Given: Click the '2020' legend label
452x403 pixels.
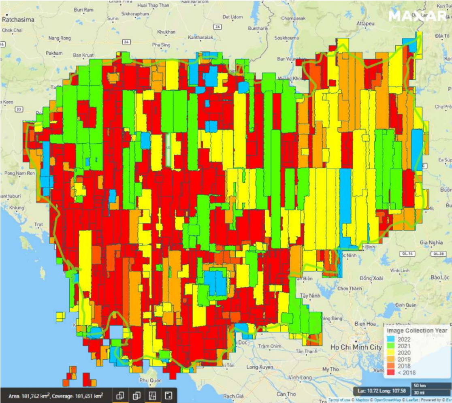Looking at the screenshot, I should (404, 352).
